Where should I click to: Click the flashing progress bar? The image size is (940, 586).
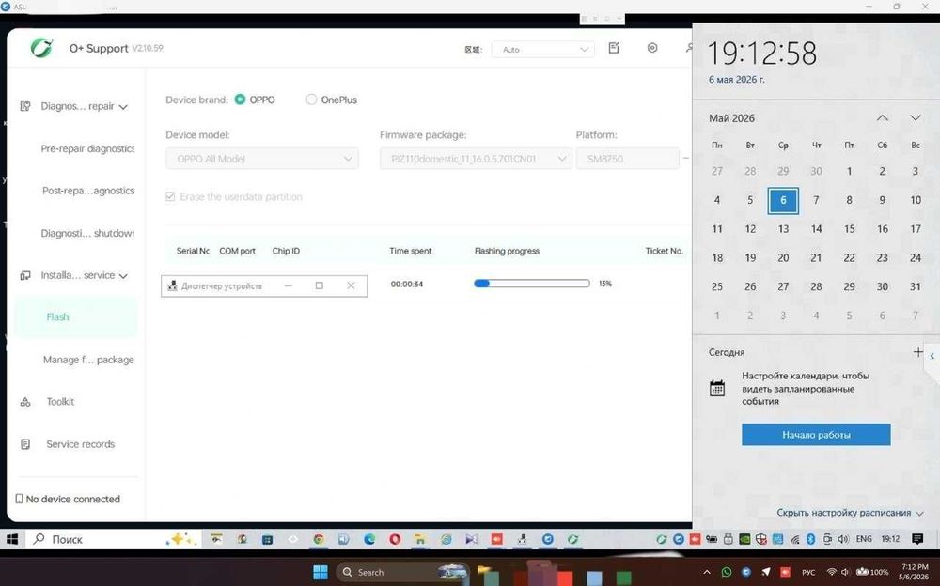click(532, 284)
